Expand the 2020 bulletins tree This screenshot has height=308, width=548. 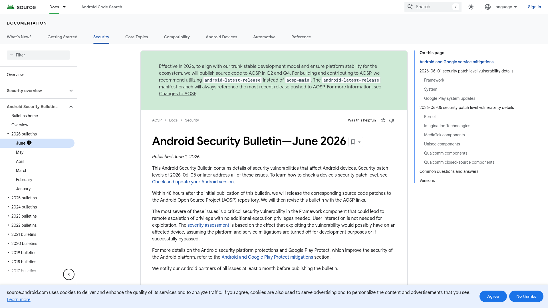8,243
